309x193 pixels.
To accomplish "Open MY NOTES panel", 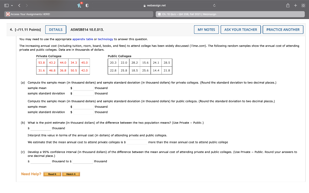I will [x=206, y=30].
